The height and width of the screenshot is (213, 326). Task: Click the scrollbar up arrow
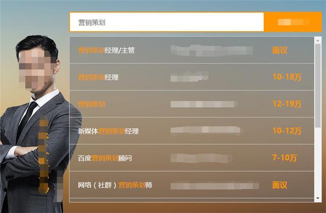tap(318, 40)
